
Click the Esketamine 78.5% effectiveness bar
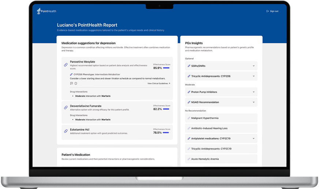point(166,133)
